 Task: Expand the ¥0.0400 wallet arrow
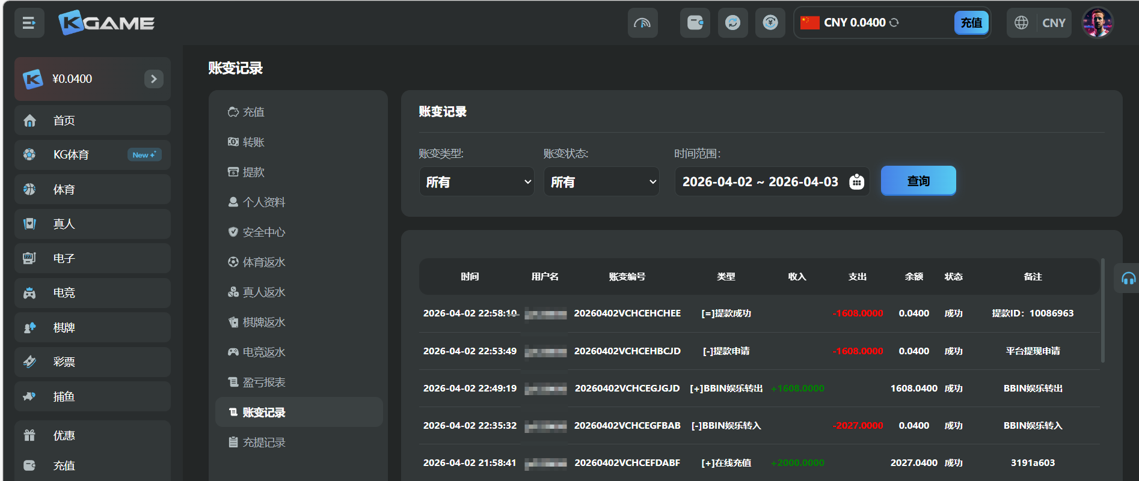pos(154,79)
